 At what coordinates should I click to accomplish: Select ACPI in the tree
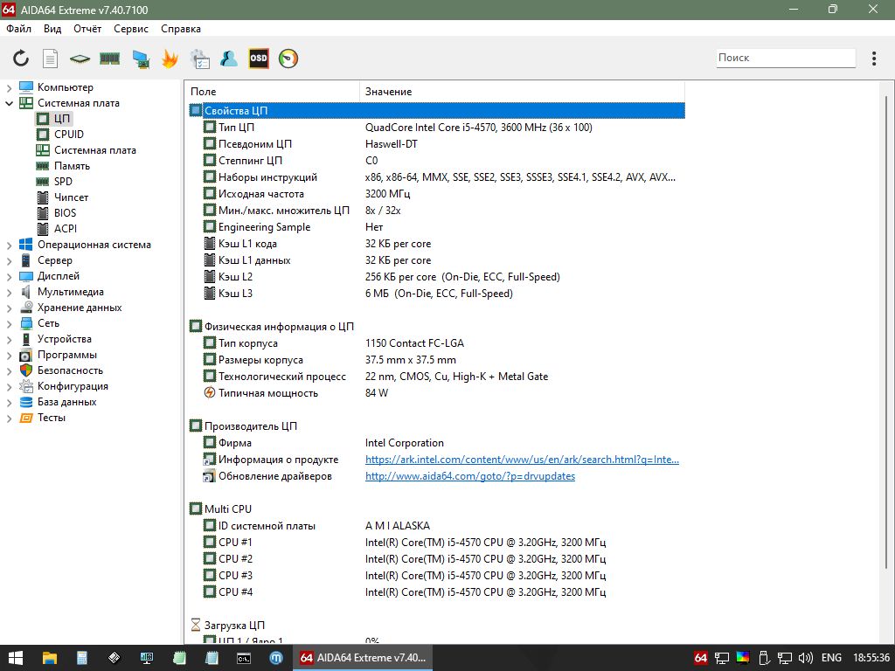65,228
